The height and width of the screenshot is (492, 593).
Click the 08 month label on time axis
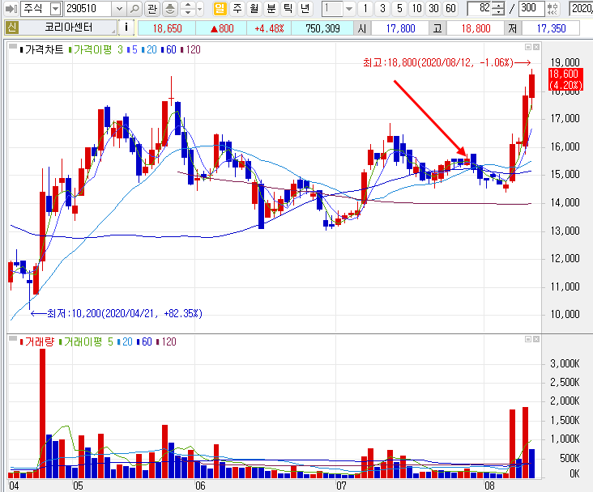click(x=489, y=486)
